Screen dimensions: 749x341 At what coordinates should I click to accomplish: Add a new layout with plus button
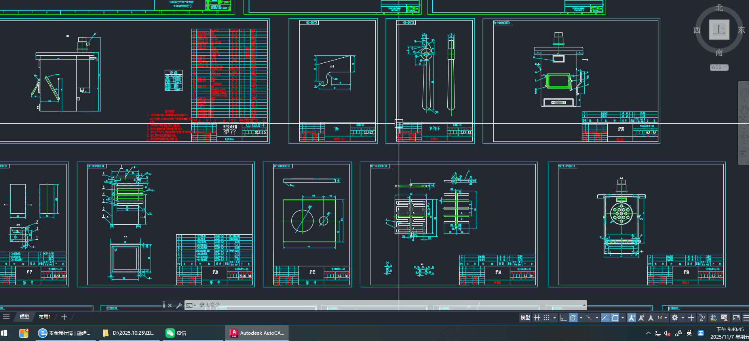click(x=64, y=317)
